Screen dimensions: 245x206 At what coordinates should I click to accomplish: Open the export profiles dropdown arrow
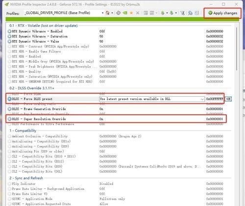click(167, 13)
